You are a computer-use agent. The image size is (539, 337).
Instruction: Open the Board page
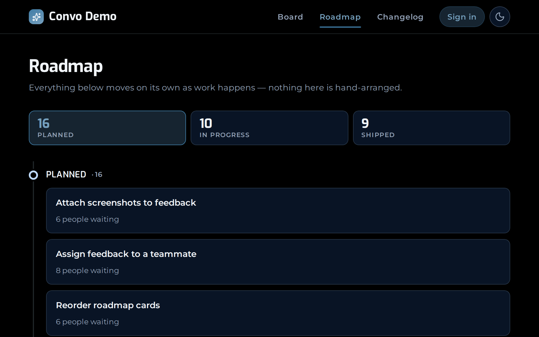coord(290,17)
